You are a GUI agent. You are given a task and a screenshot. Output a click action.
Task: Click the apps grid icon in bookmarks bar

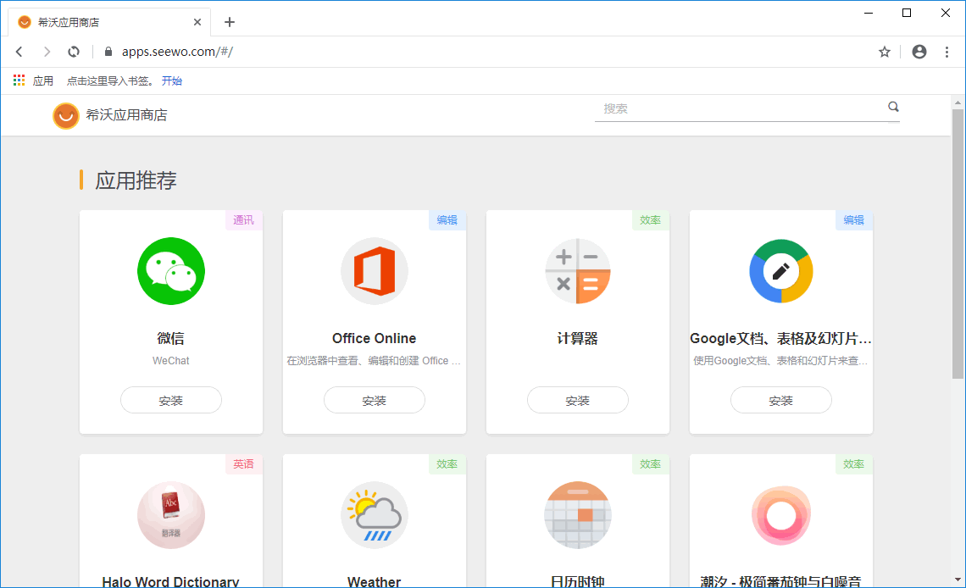19,80
